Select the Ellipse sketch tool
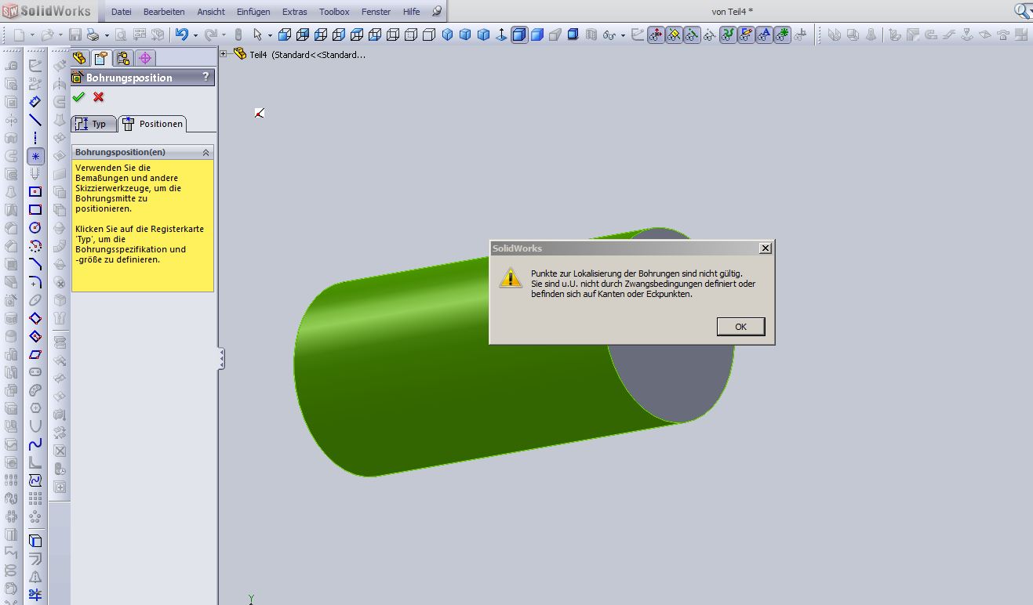This screenshot has height=605, width=1033. pyautogui.click(x=35, y=300)
